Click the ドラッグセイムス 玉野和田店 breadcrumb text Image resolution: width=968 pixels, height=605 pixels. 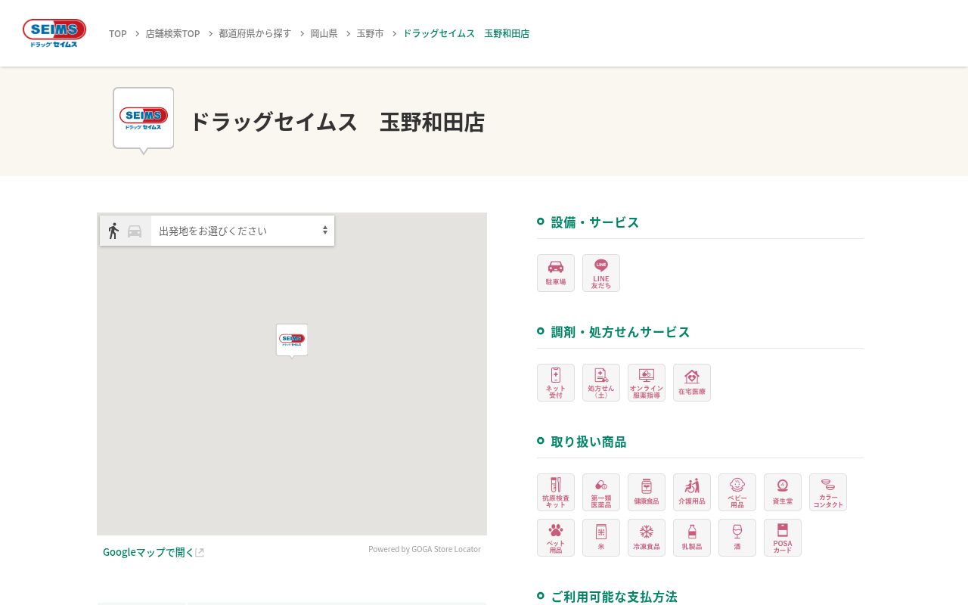[466, 33]
